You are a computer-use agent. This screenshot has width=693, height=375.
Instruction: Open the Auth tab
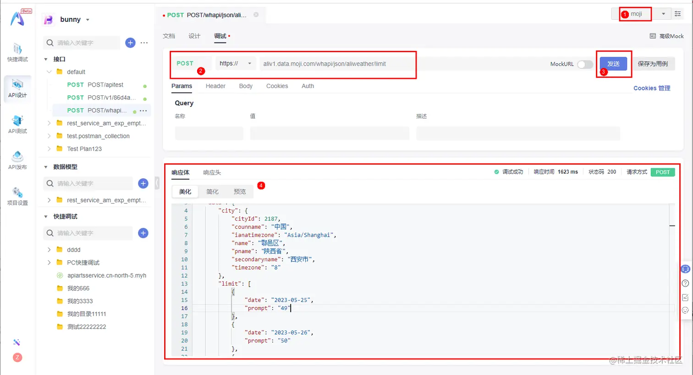[x=308, y=86]
